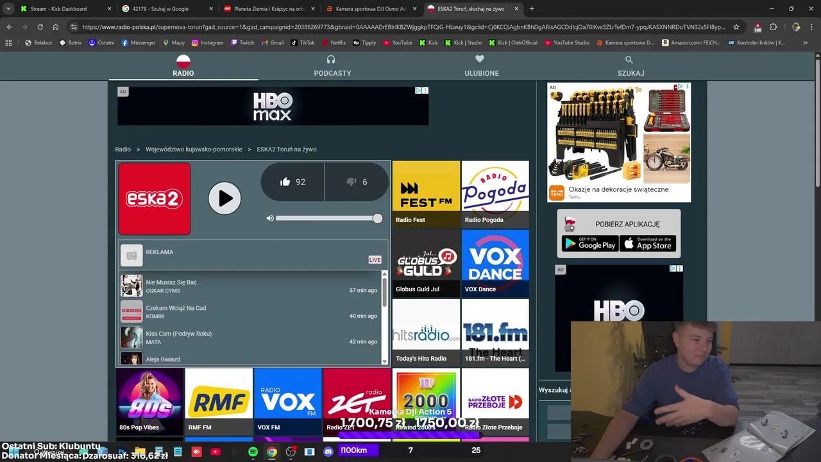Screen dimensions: 821x462
Task: Switch to Planeta Ziemia i Księżyc tab
Action: pyautogui.click(x=269, y=9)
